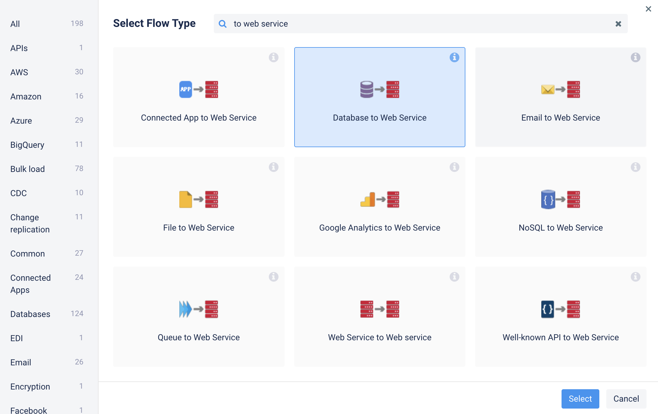Select the Queue to Web Service card

coord(199,316)
